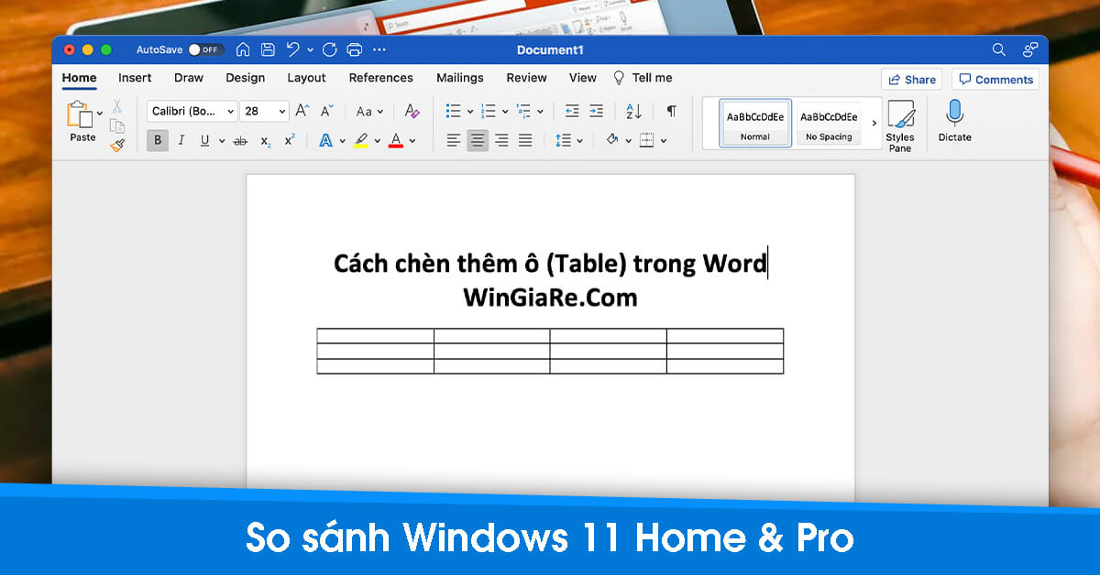Expand the Paste options arrow
The image size is (1100, 575).
(x=100, y=114)
